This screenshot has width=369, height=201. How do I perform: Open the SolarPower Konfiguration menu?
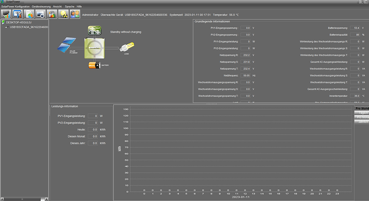pos(16,6)
